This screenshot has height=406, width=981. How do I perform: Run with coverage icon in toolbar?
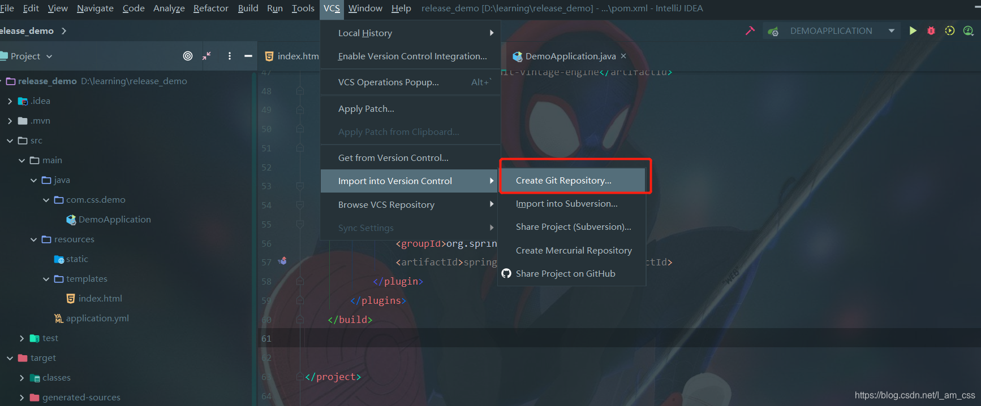[950, 30]
